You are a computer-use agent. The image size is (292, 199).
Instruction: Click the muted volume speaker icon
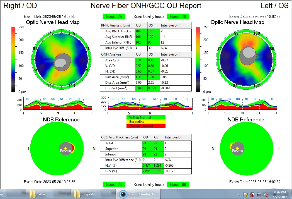tap(266, 195)
